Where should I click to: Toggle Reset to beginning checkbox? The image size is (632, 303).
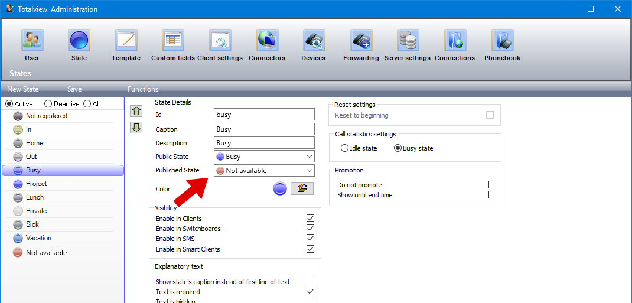pos(490,115)
